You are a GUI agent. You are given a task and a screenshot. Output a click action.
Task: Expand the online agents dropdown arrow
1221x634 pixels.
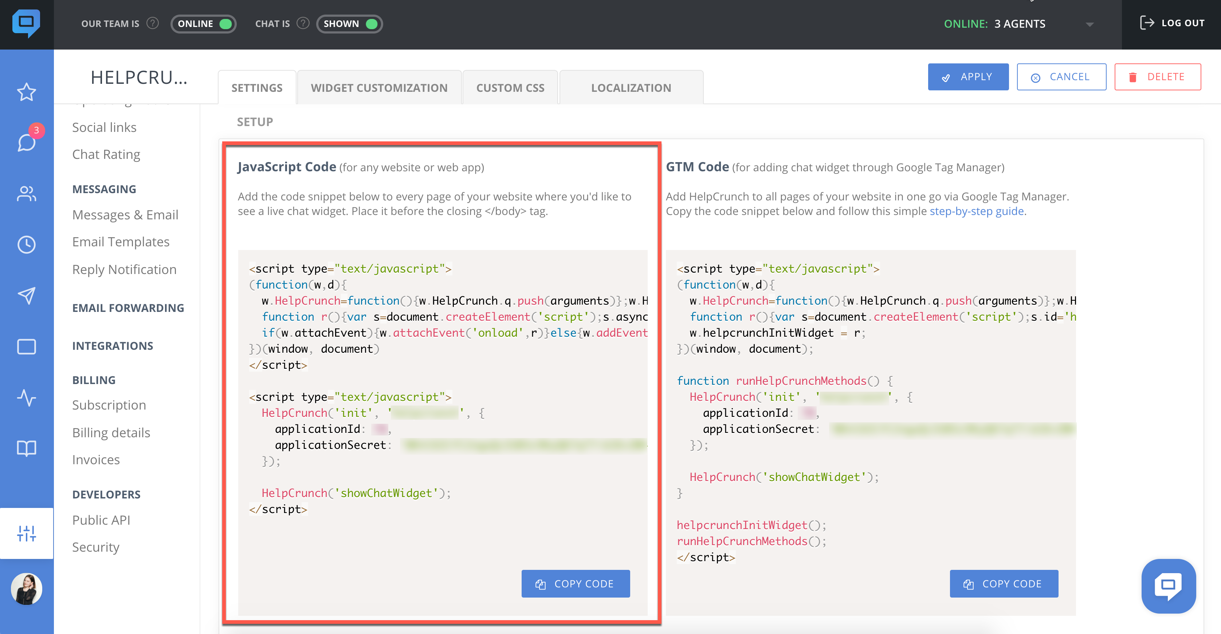1090,24
